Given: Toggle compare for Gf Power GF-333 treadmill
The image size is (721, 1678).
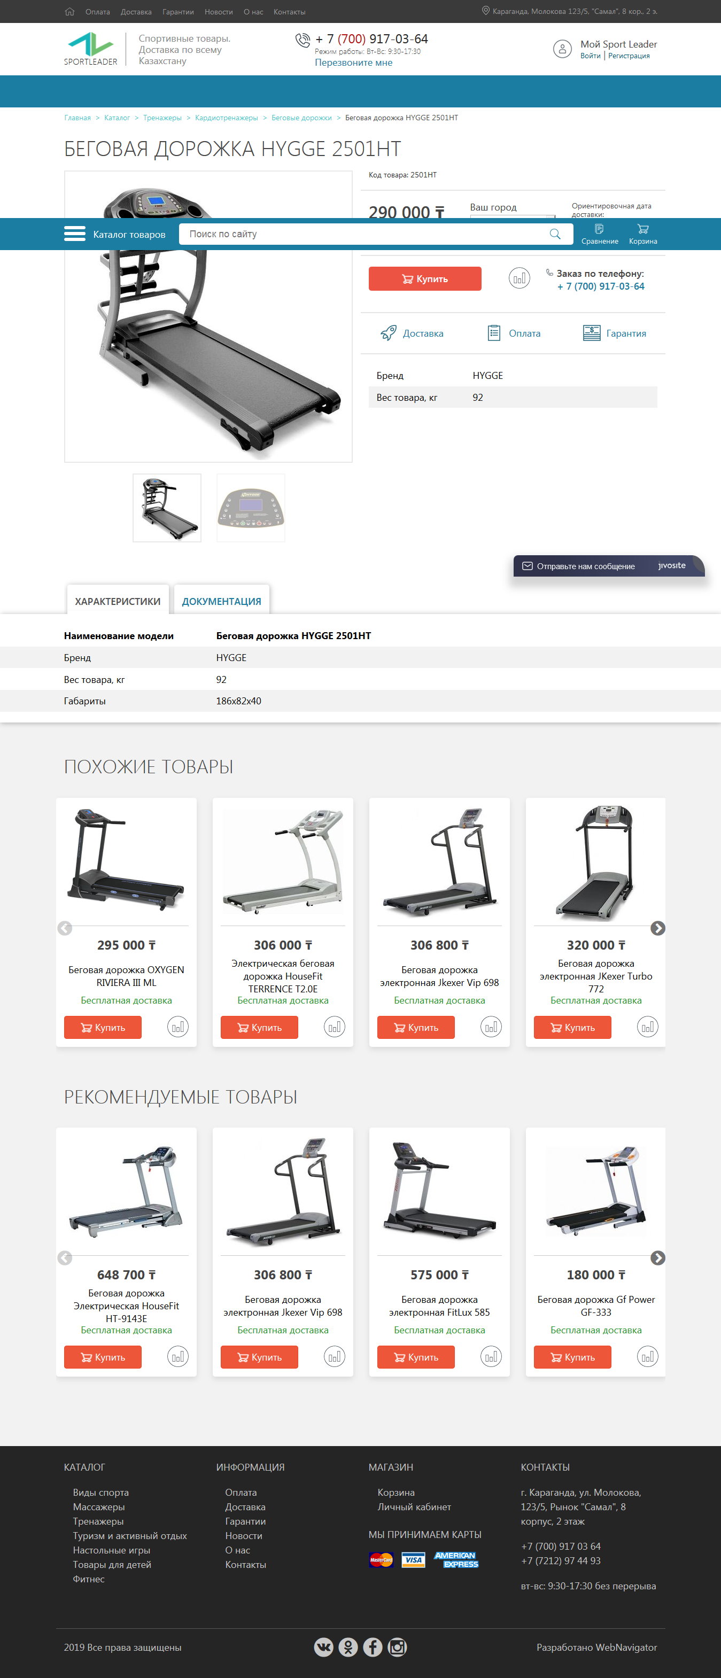Looking at the screenshot, I should 647,1356.
